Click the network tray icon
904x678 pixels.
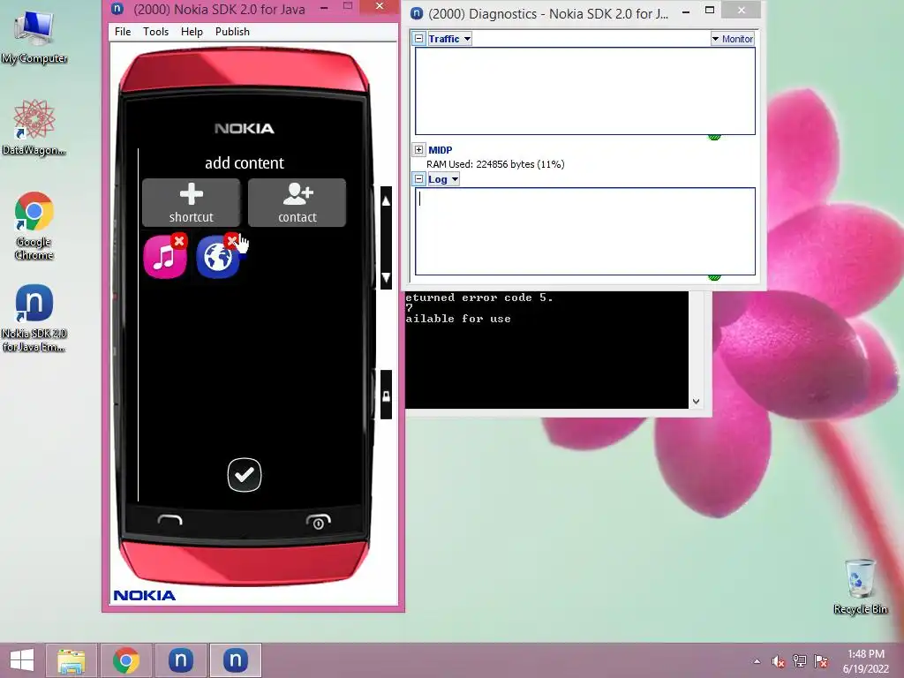point(800,661)
